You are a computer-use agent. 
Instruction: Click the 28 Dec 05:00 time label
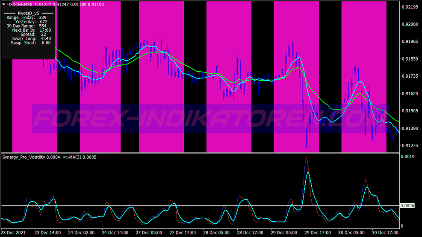click(216, 233)
